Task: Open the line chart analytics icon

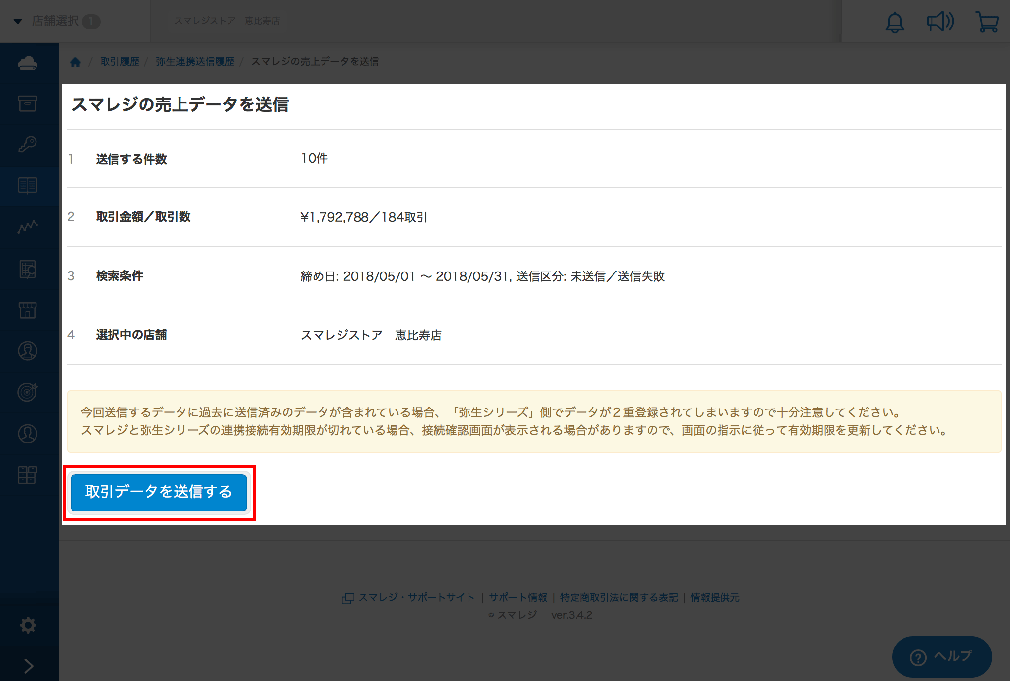Action: [28, 227]
